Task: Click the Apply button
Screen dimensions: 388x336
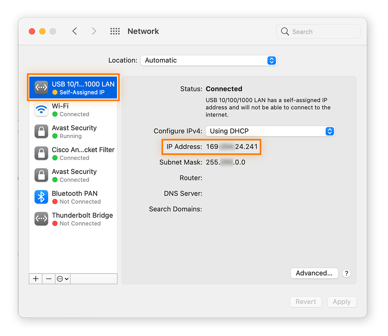Action: pyautogui.click(x=342, y=302)
